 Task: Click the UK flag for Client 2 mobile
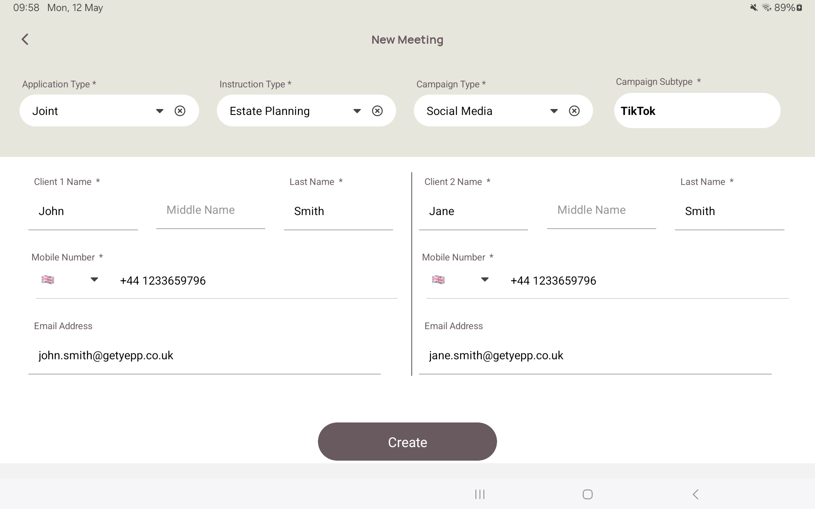[439, 280]
